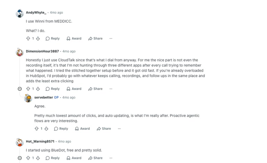Open DimensionHour3887's user profile
This screenshot has width=267, height=163.
42,51
